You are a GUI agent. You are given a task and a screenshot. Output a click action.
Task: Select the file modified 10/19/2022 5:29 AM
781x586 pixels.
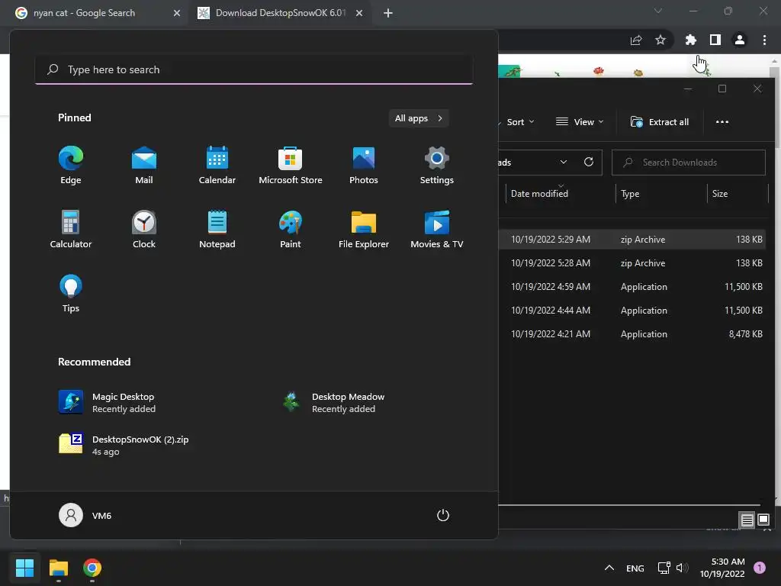point(633,240)
